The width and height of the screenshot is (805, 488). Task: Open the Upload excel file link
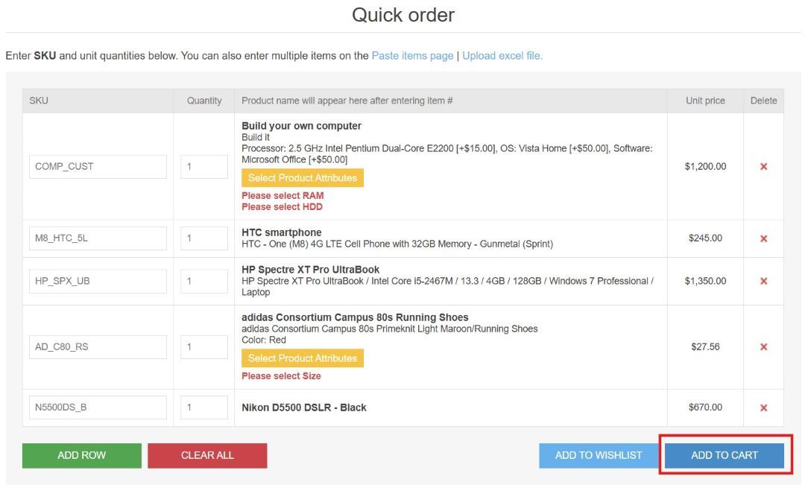point(502,55)
